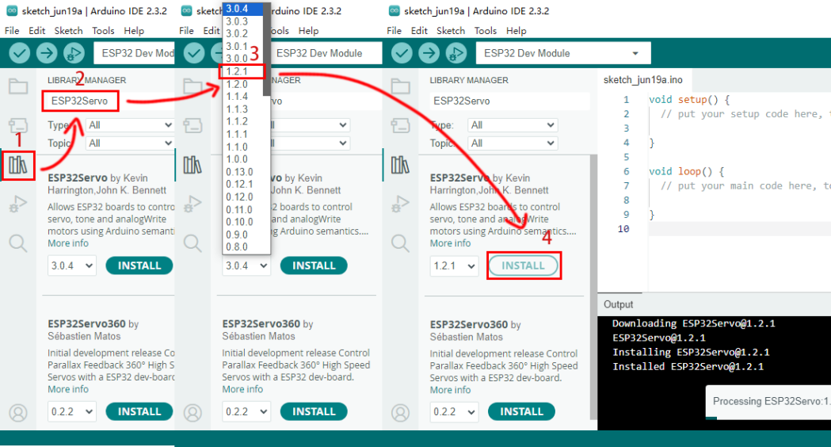Open Library Manager icon in left window sidebar
831x447 pixels.
(18, 166)
